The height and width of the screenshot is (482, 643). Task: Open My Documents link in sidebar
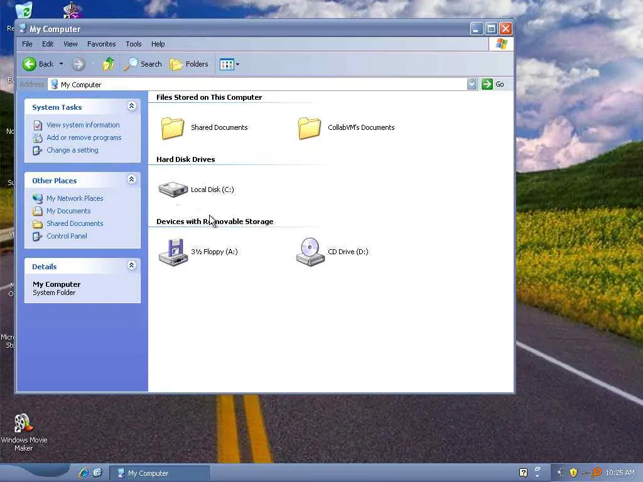click(68, 211)
